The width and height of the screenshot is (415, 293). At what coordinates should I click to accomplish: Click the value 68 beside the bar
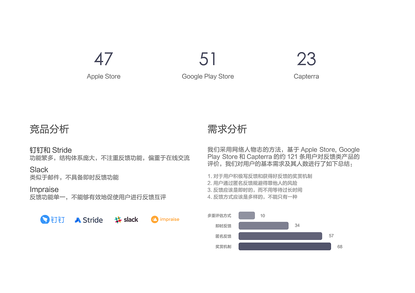(x=340, y=247)
